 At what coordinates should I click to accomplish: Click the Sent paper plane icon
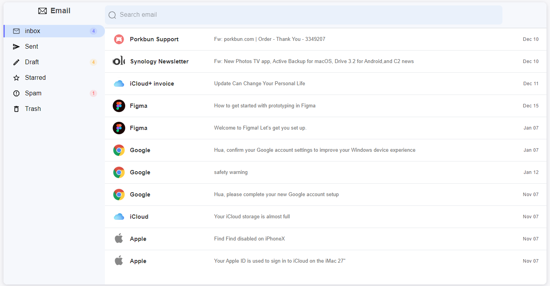coord(16,46)
